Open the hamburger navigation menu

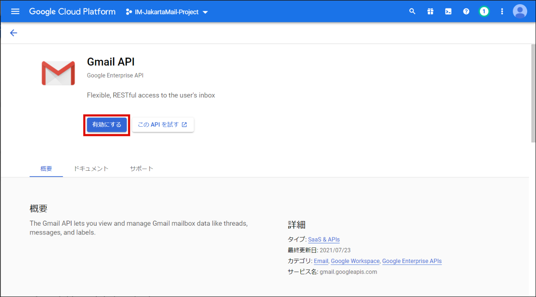(15, 11)
